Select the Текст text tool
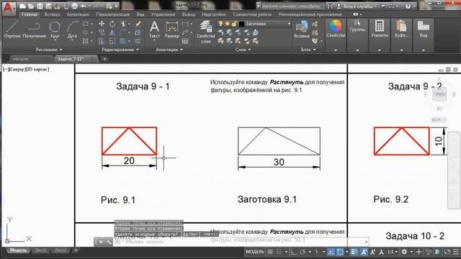 tap(154, 29)
